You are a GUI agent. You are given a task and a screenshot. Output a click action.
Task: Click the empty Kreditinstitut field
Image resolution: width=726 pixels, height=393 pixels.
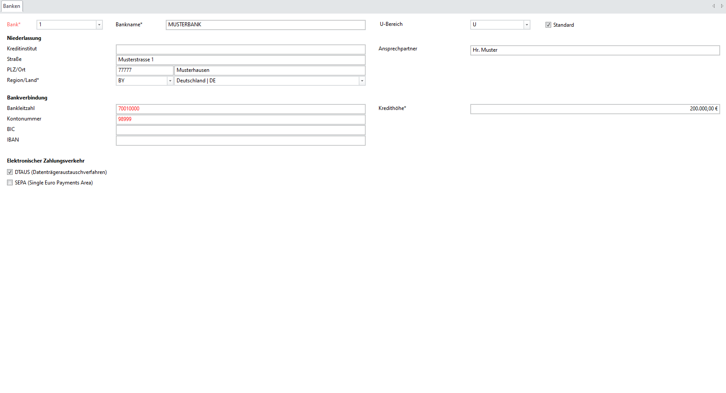[x=240, y=50]
